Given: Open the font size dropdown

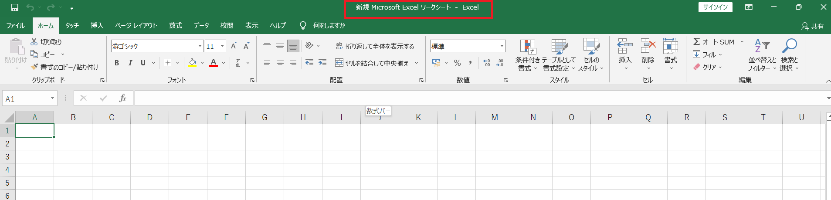Looking at the screenshot, I should tap(222, 46).
